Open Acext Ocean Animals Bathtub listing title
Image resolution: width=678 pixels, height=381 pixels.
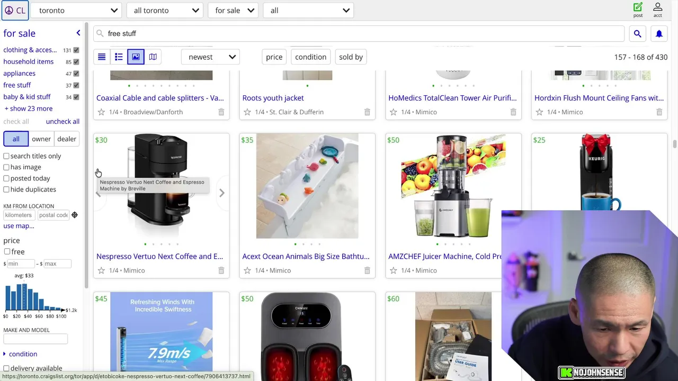(306, 256)
